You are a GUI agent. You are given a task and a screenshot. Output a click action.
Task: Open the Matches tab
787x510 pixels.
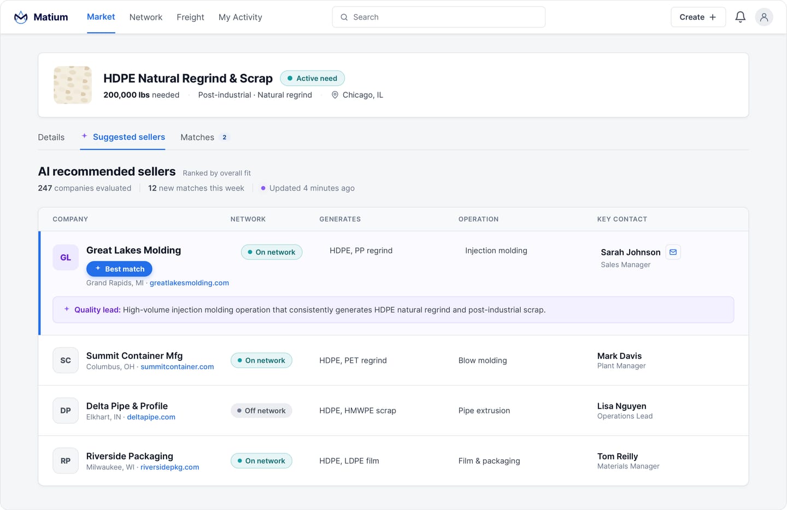pos(205,138)
